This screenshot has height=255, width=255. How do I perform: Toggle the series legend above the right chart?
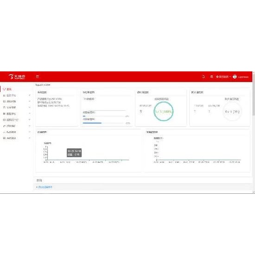coord(159,138)
